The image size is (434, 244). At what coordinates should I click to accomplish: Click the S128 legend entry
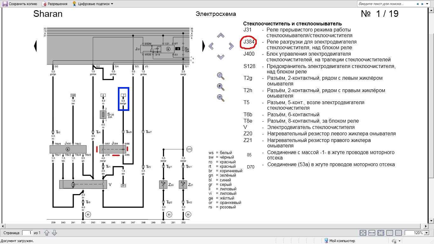click(320, 69)
